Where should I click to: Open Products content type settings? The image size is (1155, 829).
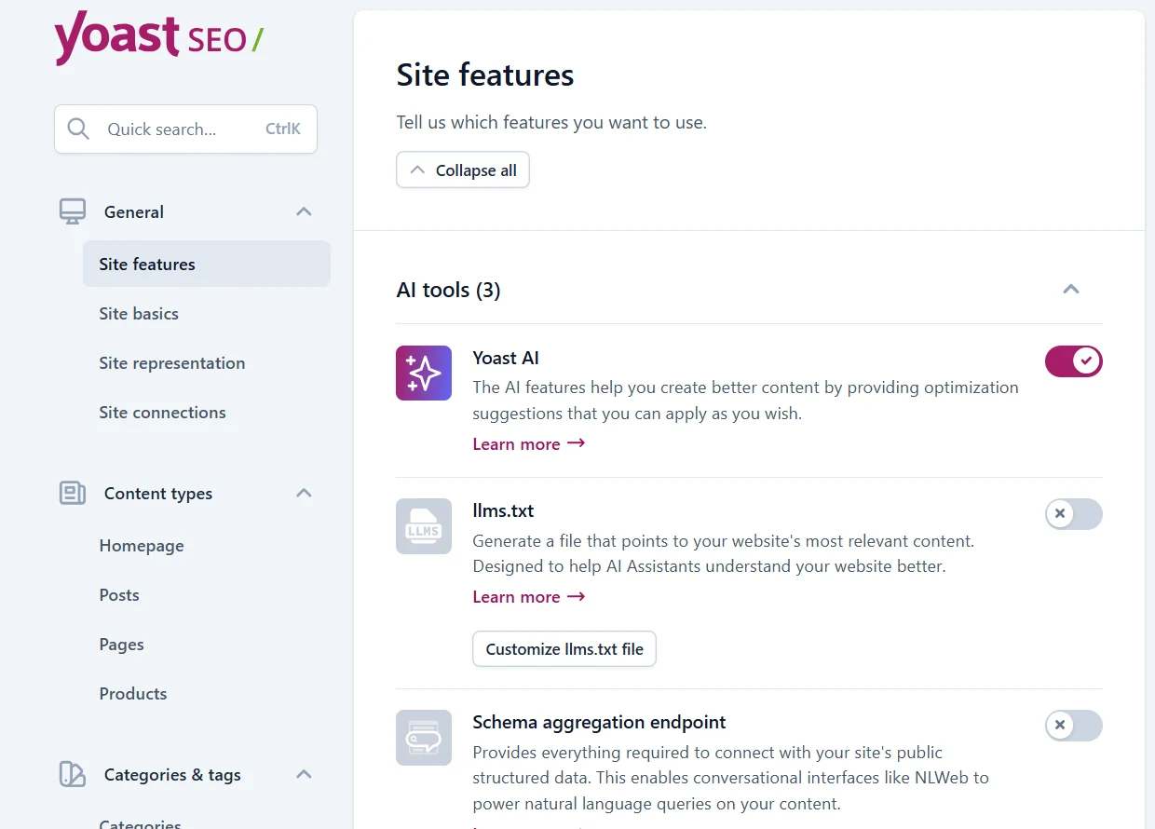point(133,693)
